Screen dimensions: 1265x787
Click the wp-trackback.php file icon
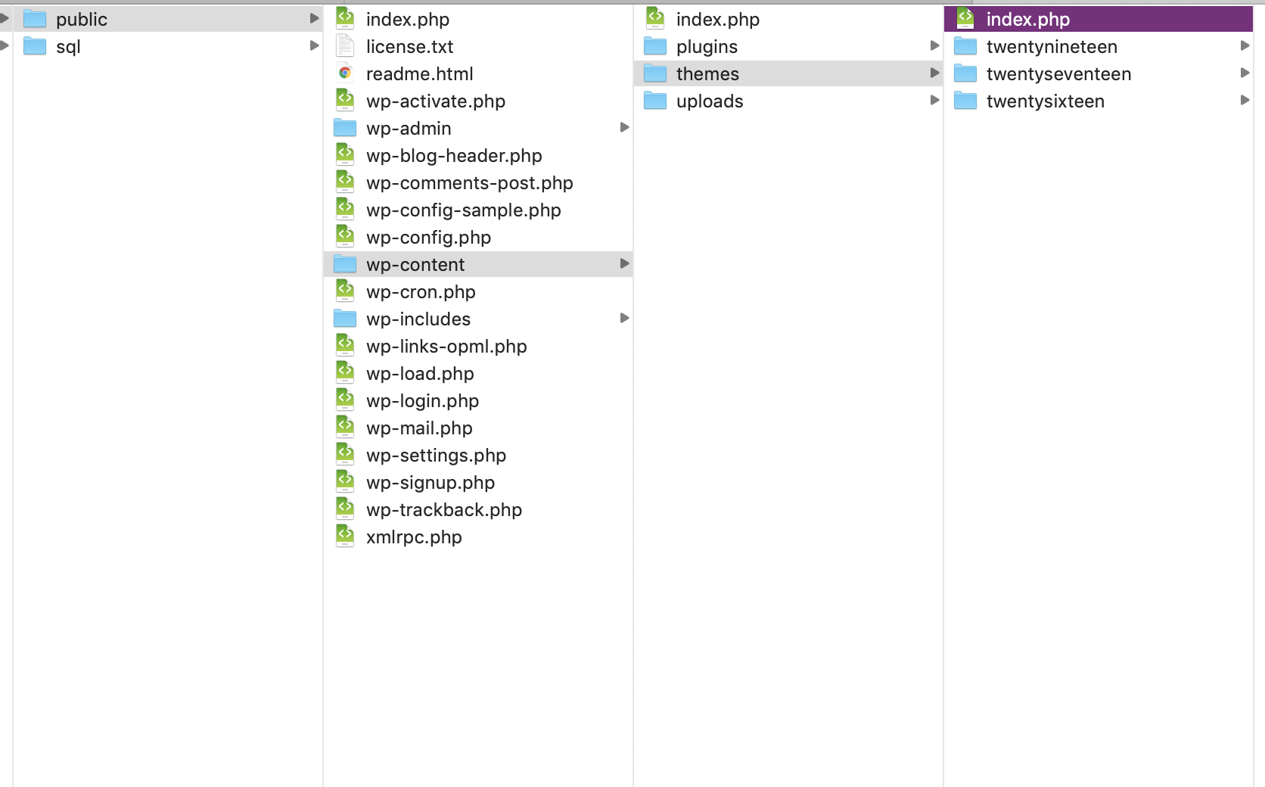[345, 509]
